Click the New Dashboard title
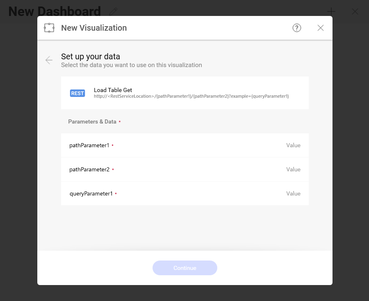Screen dimensions: 369x301 (x=55, y=11)
